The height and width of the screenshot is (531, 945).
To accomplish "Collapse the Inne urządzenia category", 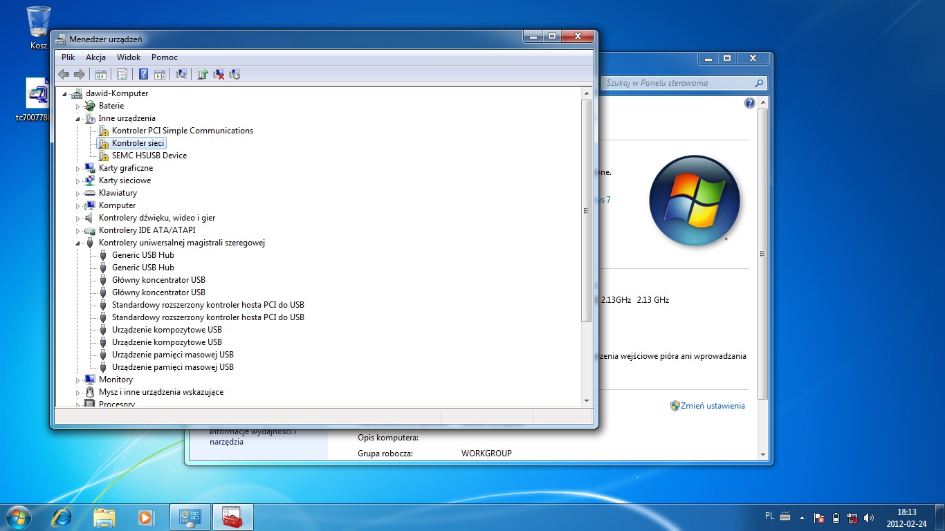I will click(x=78, y=119).
